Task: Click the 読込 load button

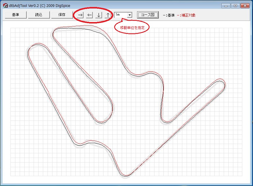Action: click(x=39, y=15)
